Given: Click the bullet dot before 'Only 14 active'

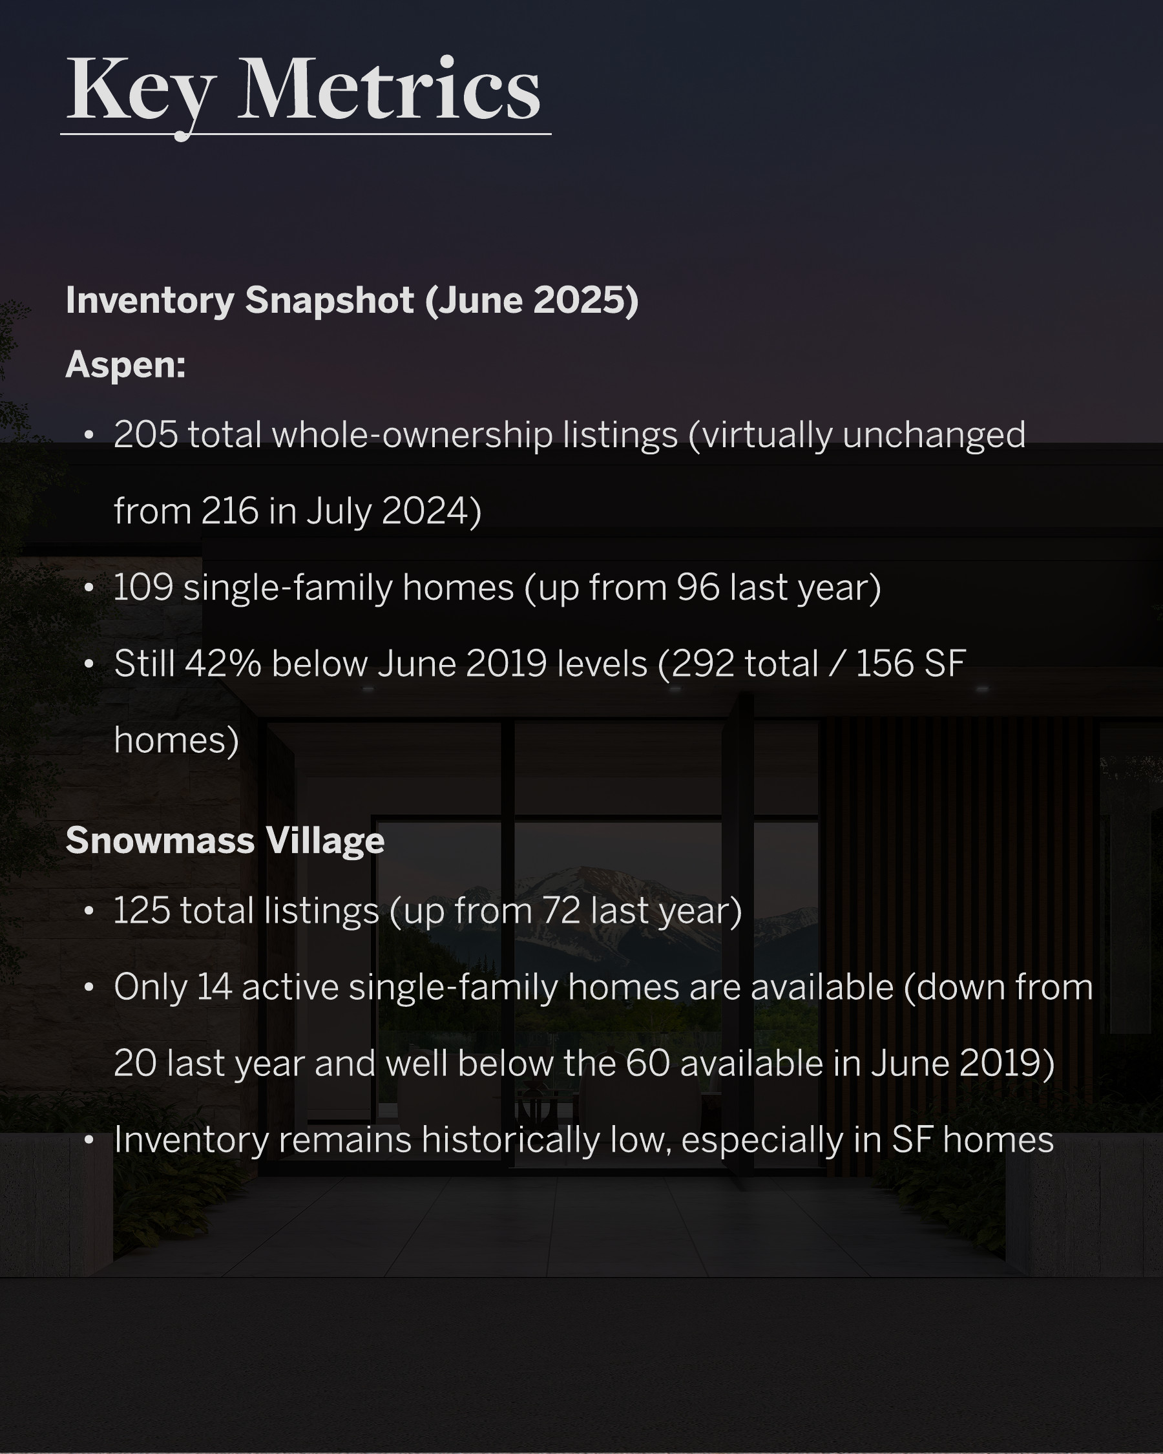Looking at the screenshot, I should click(89, 988).
